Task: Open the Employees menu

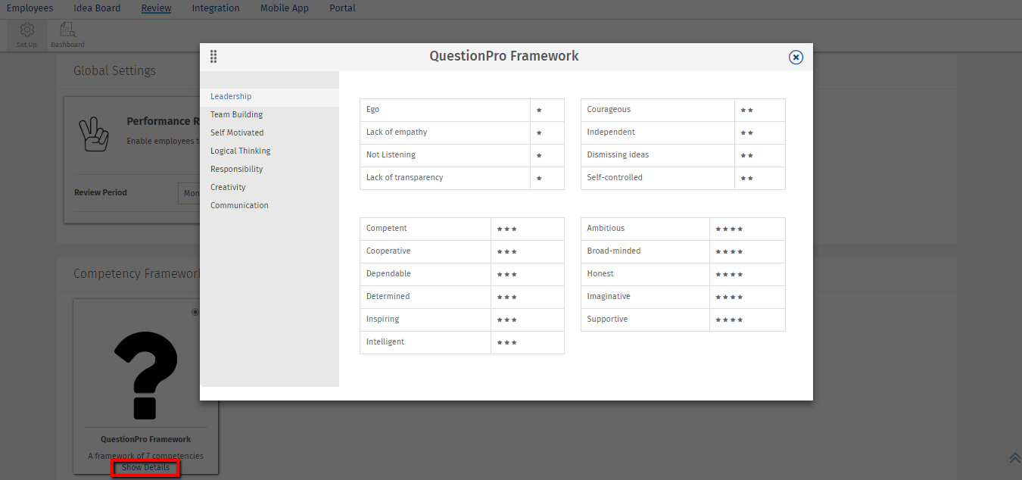Action: pyautogui.click(x=30, y=8)
